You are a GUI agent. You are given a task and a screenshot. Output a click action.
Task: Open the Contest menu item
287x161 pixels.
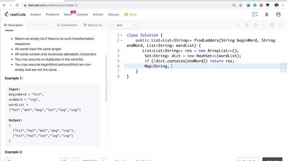pyautogui.click(x=82, y=14)
